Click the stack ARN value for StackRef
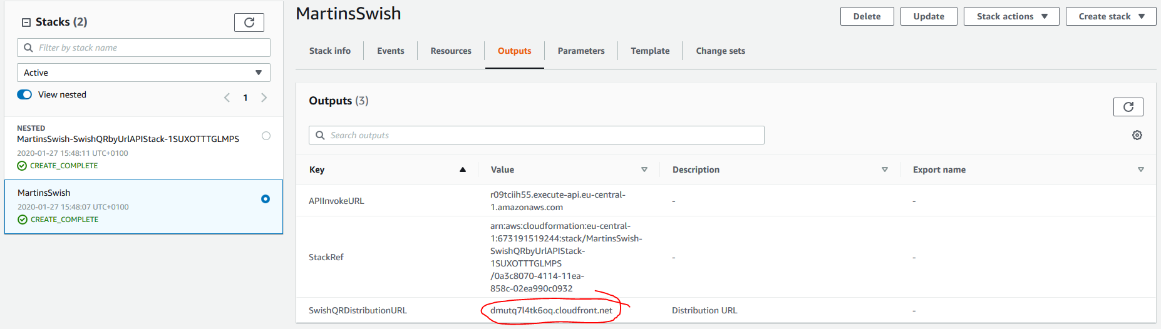 click(566, 257)
